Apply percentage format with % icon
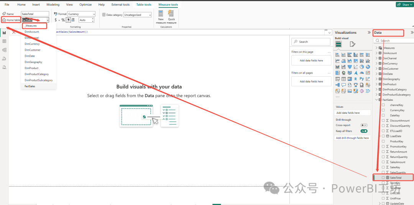414x205 pixels. coord(63,20)
